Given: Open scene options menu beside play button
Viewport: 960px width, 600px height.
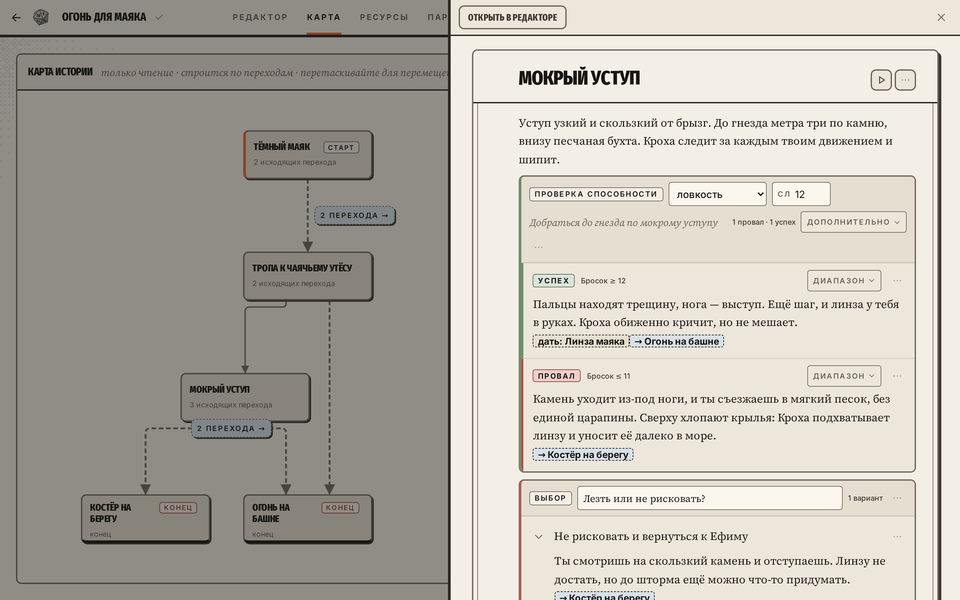Looking at the screenshot, I should click(905, 80).
